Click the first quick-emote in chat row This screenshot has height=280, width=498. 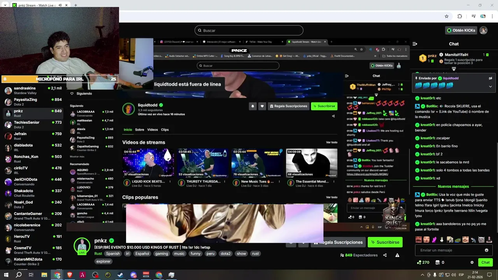[x=419, y=240]
